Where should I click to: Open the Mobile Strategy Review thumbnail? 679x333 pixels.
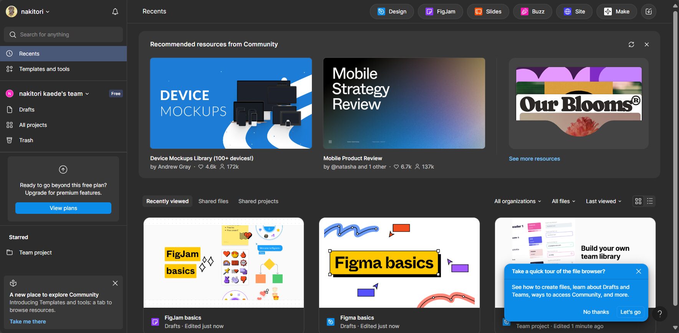point(404,103)
